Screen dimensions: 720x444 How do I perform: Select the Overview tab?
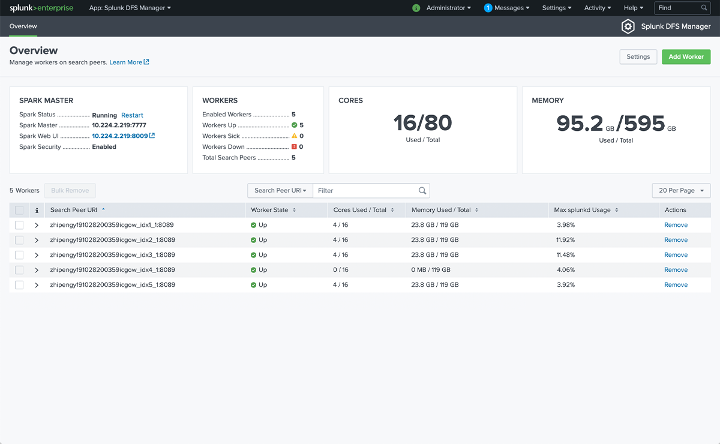coord(23,26)
